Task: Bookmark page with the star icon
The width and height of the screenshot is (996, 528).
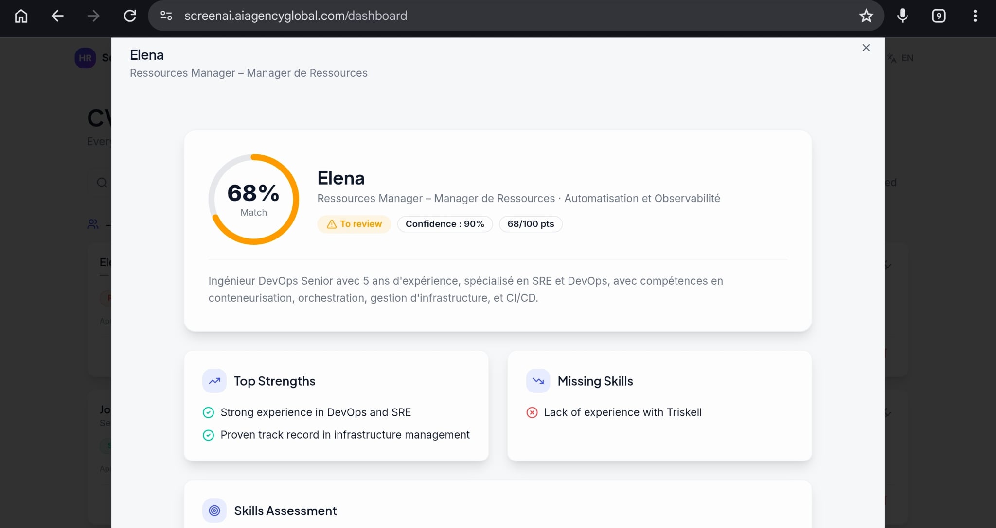Action: [866, 16]
